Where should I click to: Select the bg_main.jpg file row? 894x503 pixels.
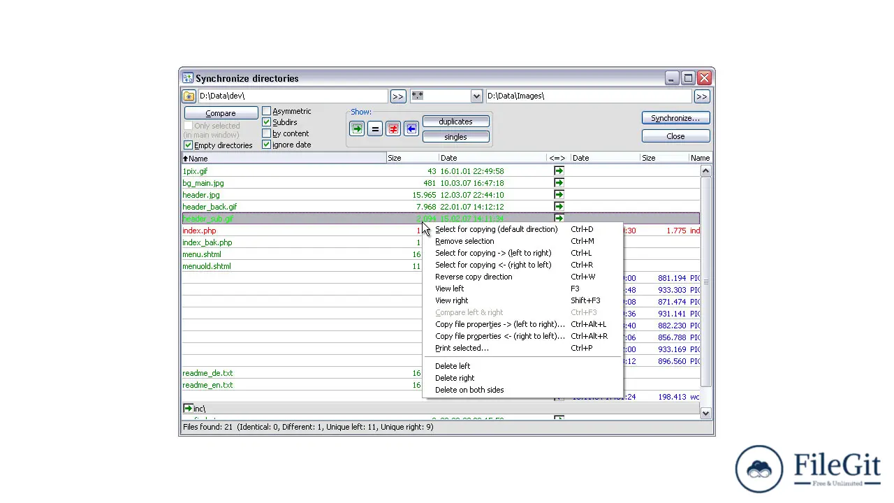tap(440, 183)
